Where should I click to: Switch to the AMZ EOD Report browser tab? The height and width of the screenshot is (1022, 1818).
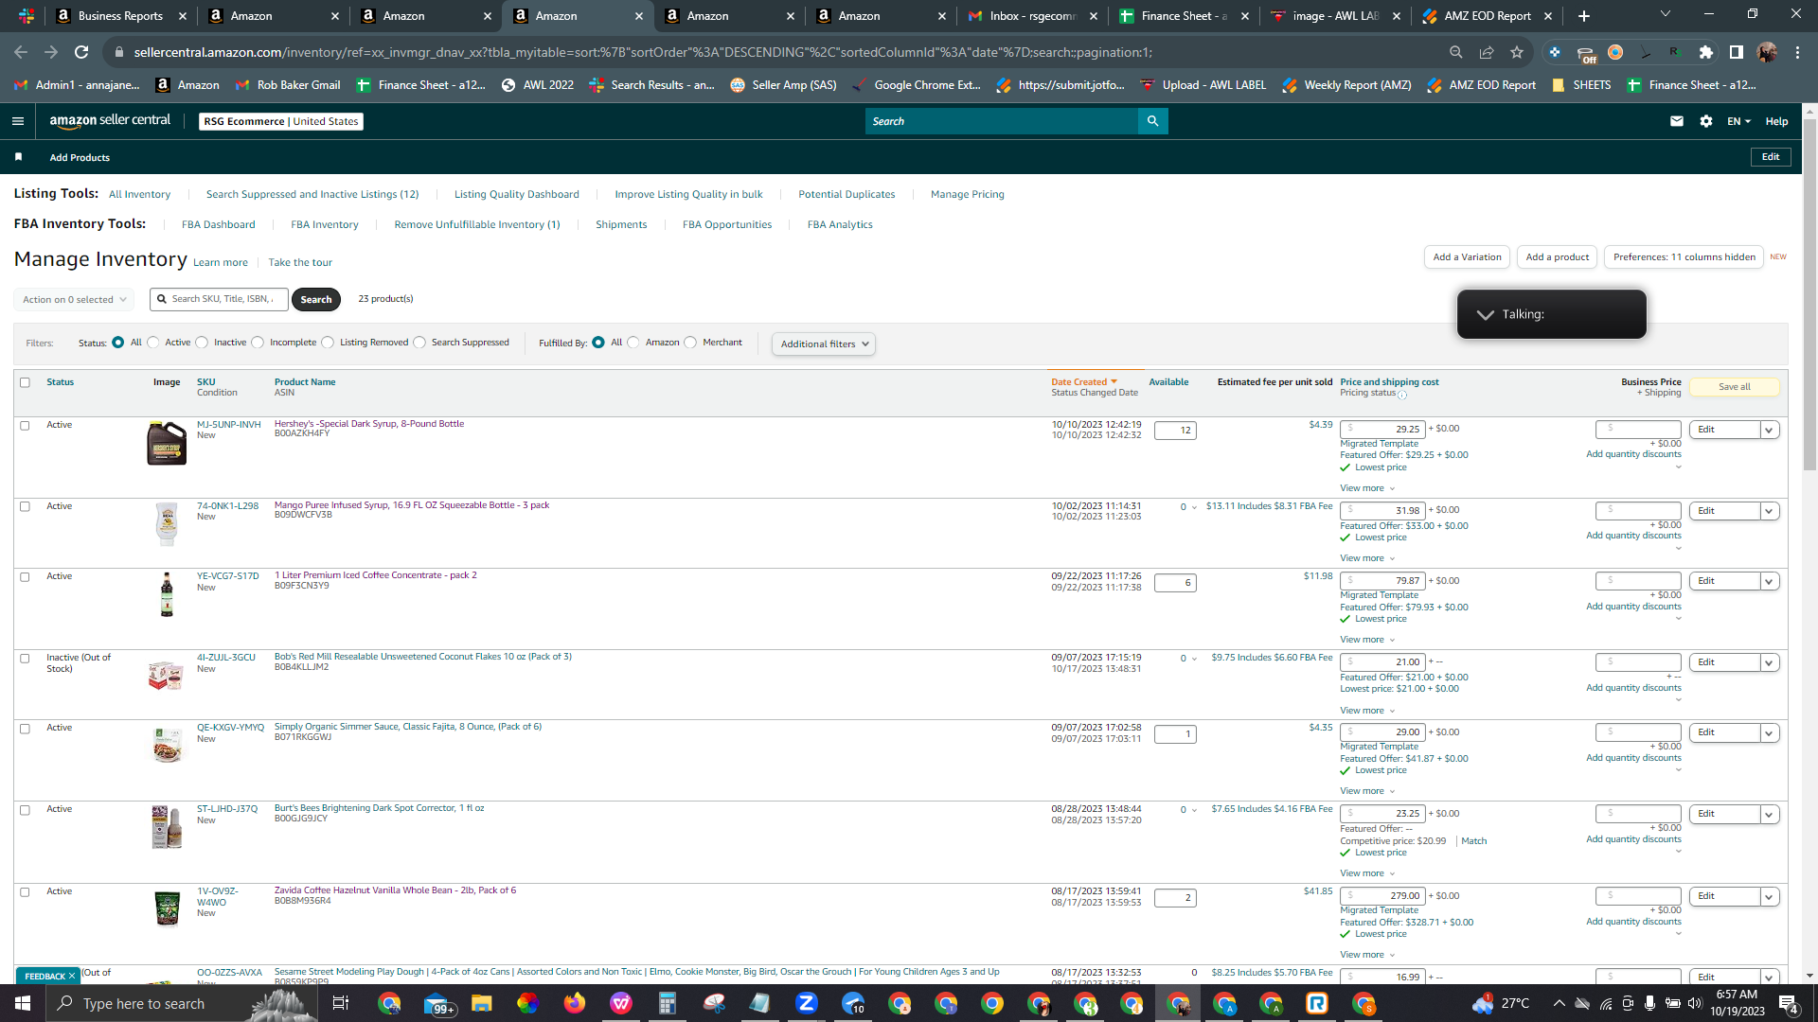pyautogui.click(x=1487, y=16)
